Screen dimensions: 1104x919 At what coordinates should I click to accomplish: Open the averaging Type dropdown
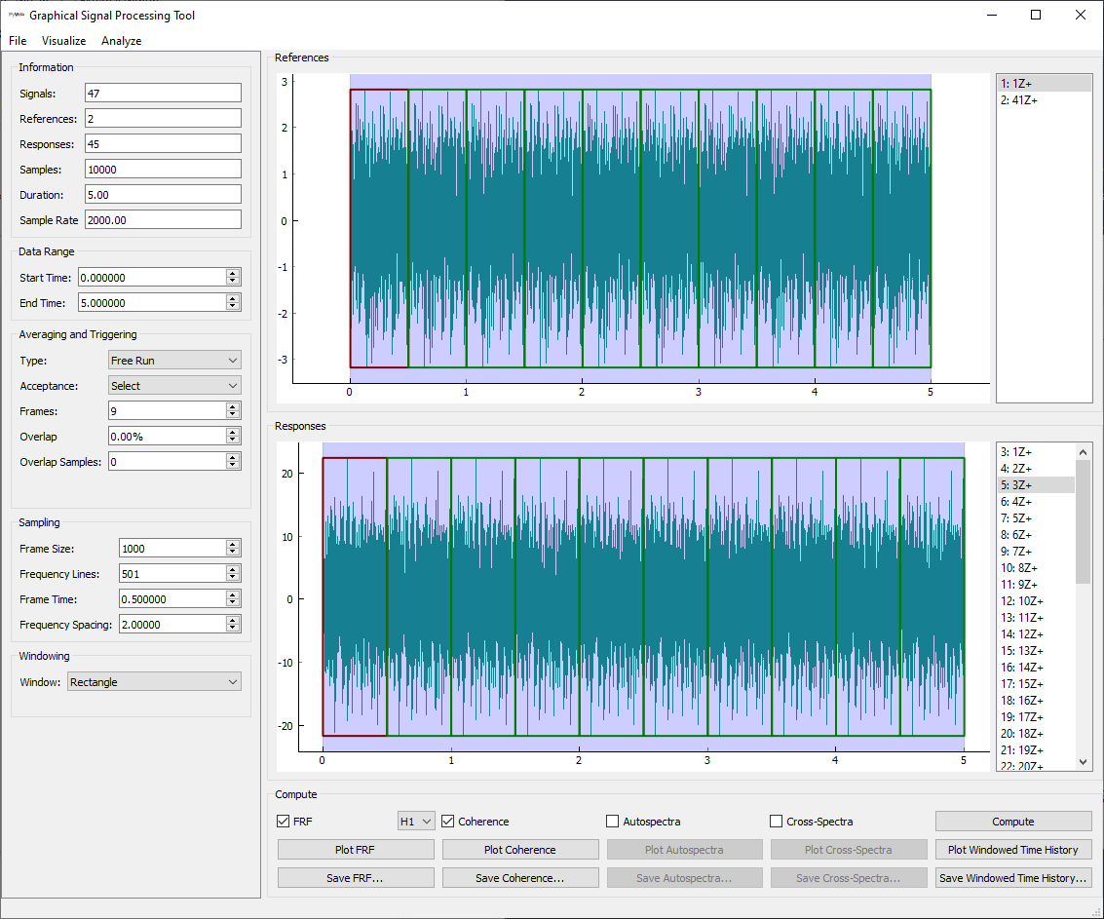point(174,361)
